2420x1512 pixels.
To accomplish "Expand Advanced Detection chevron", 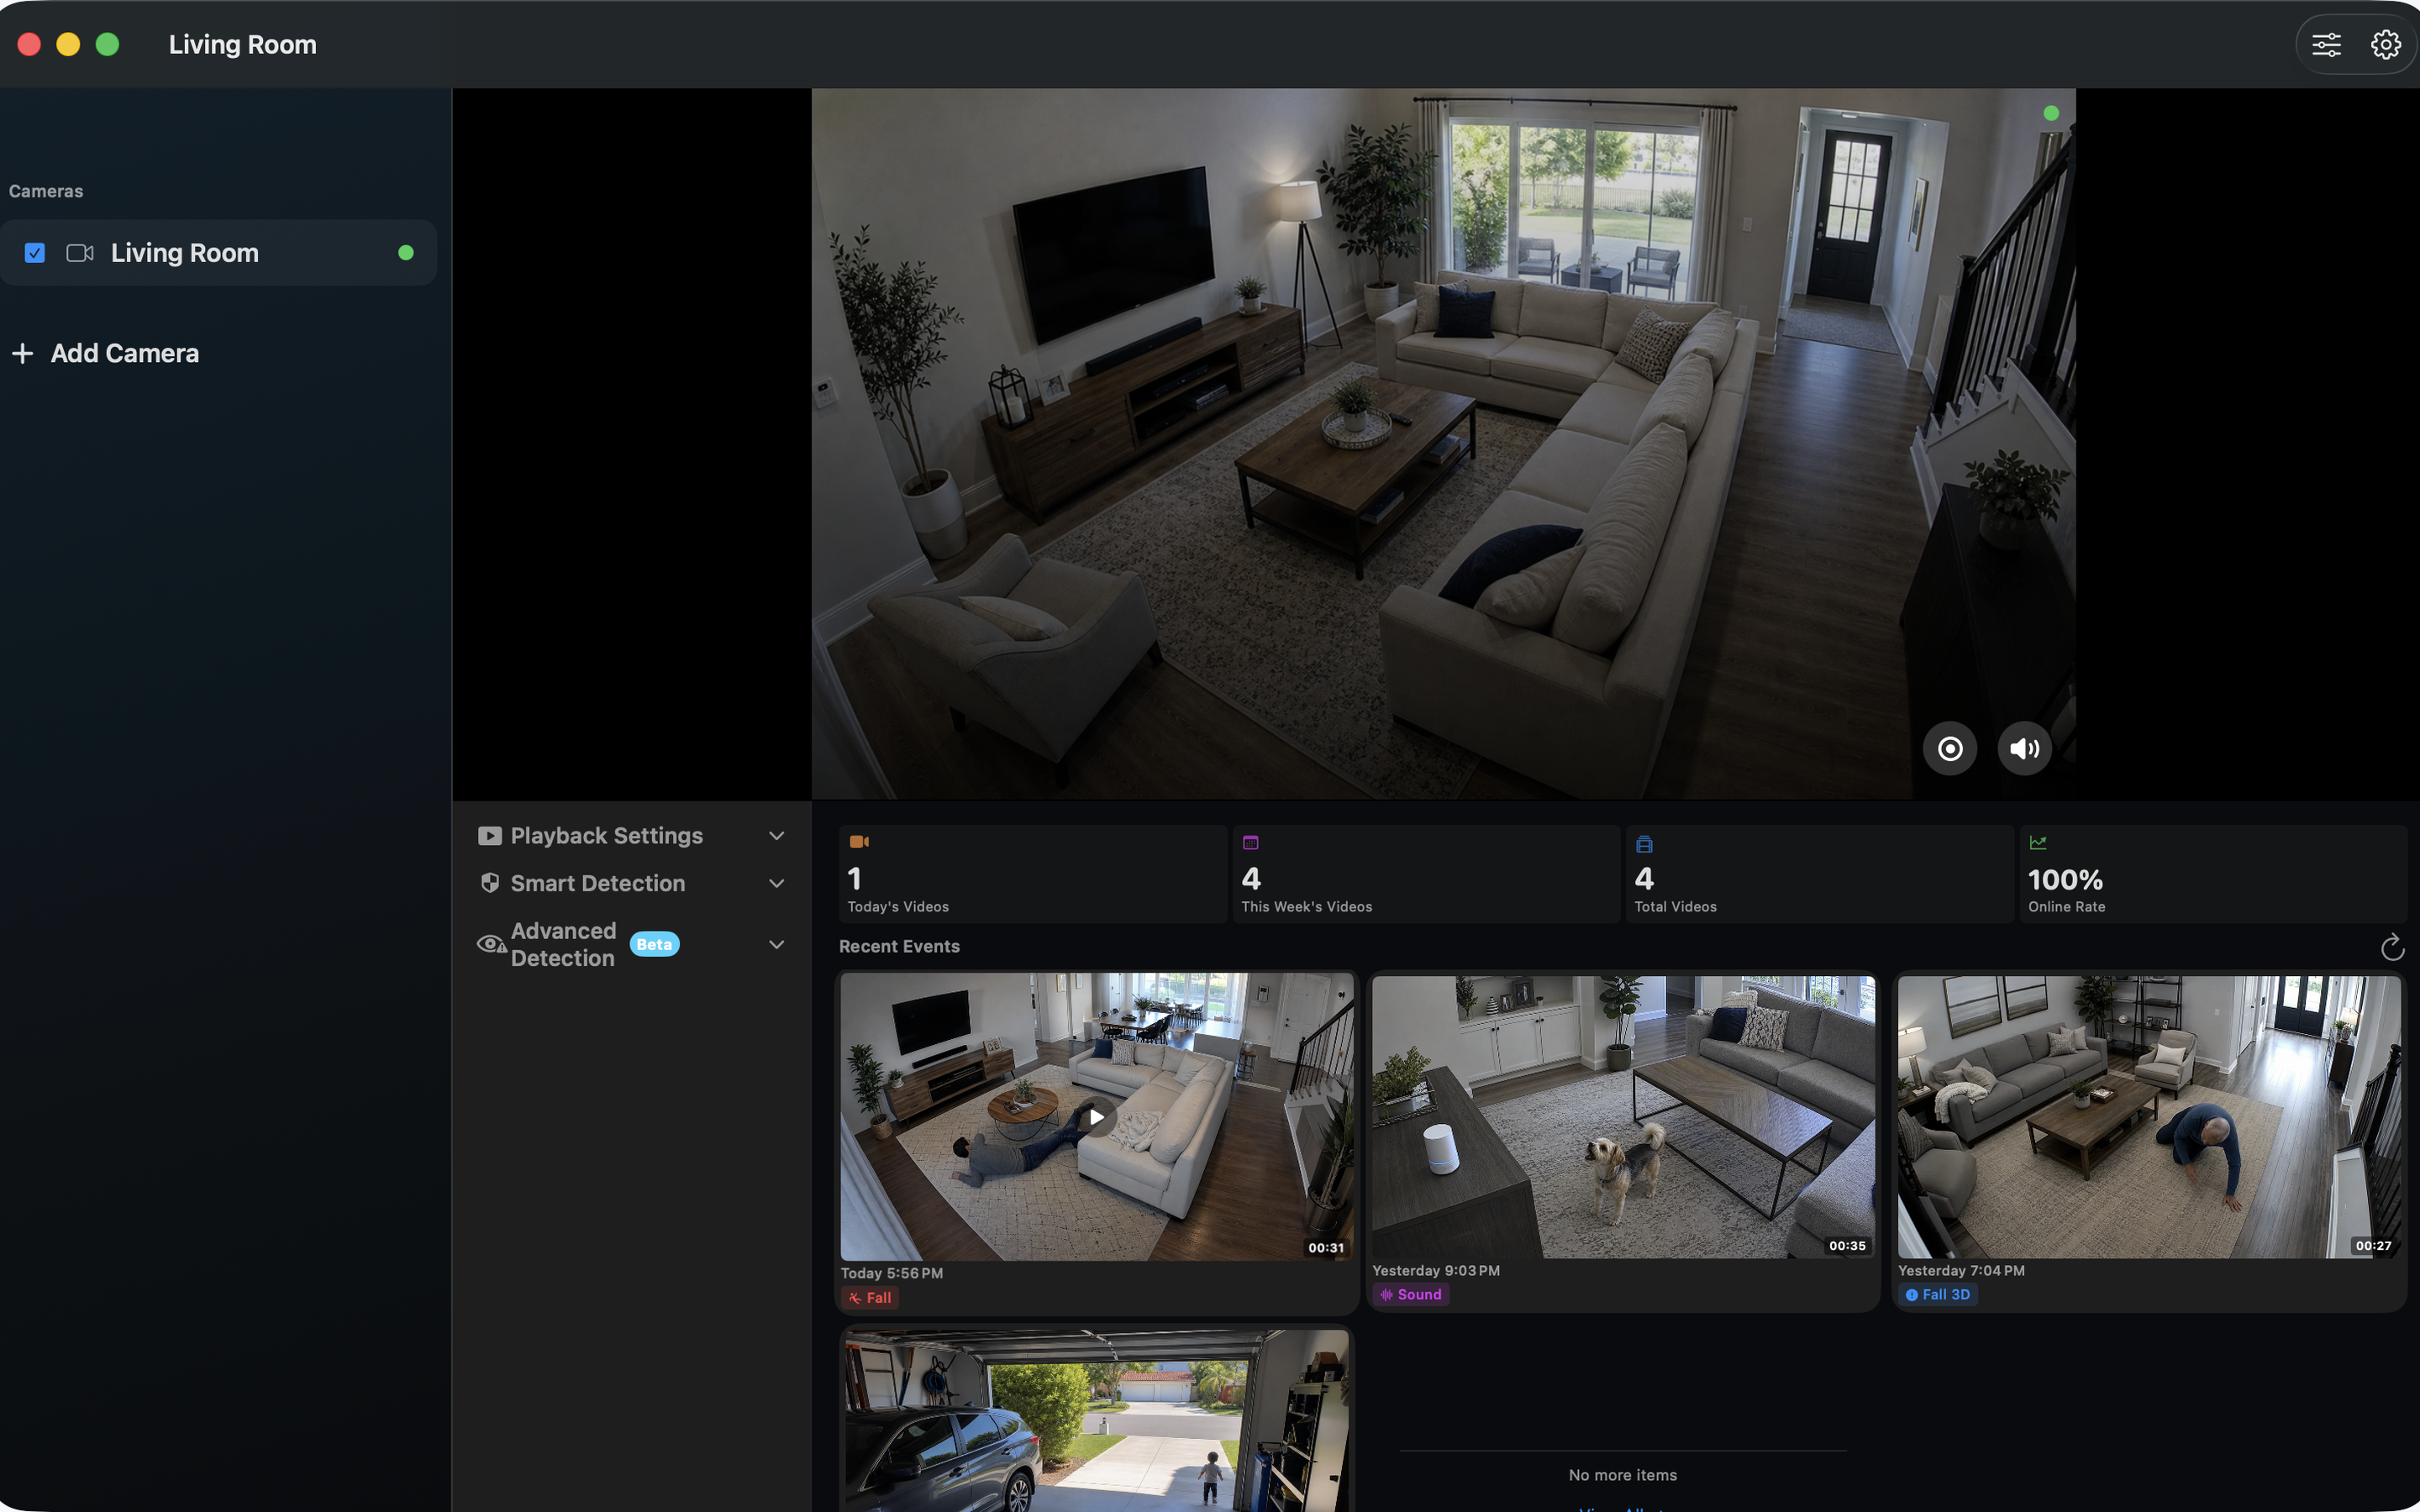I will [777, 945].
